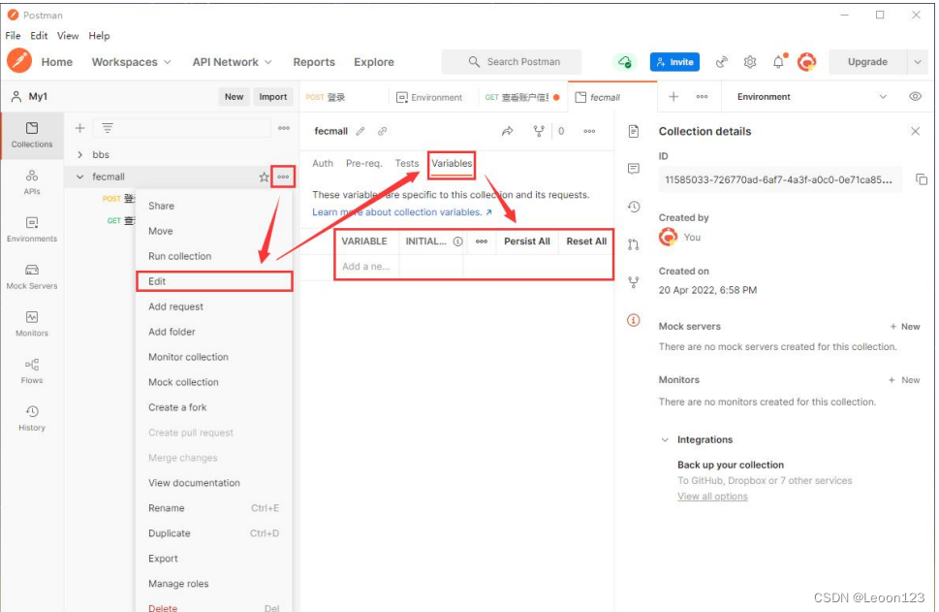The width and height of the screenshot is (939, 612).
Task: Select Export in the context menu
Action: (214, 558)
